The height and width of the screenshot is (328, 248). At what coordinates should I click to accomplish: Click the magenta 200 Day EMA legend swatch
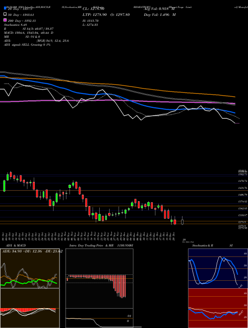(5, 20)
